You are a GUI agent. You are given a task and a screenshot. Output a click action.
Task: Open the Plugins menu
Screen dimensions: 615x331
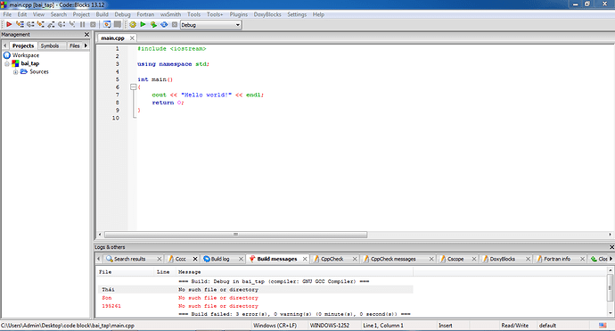click(x=239, y=14)
